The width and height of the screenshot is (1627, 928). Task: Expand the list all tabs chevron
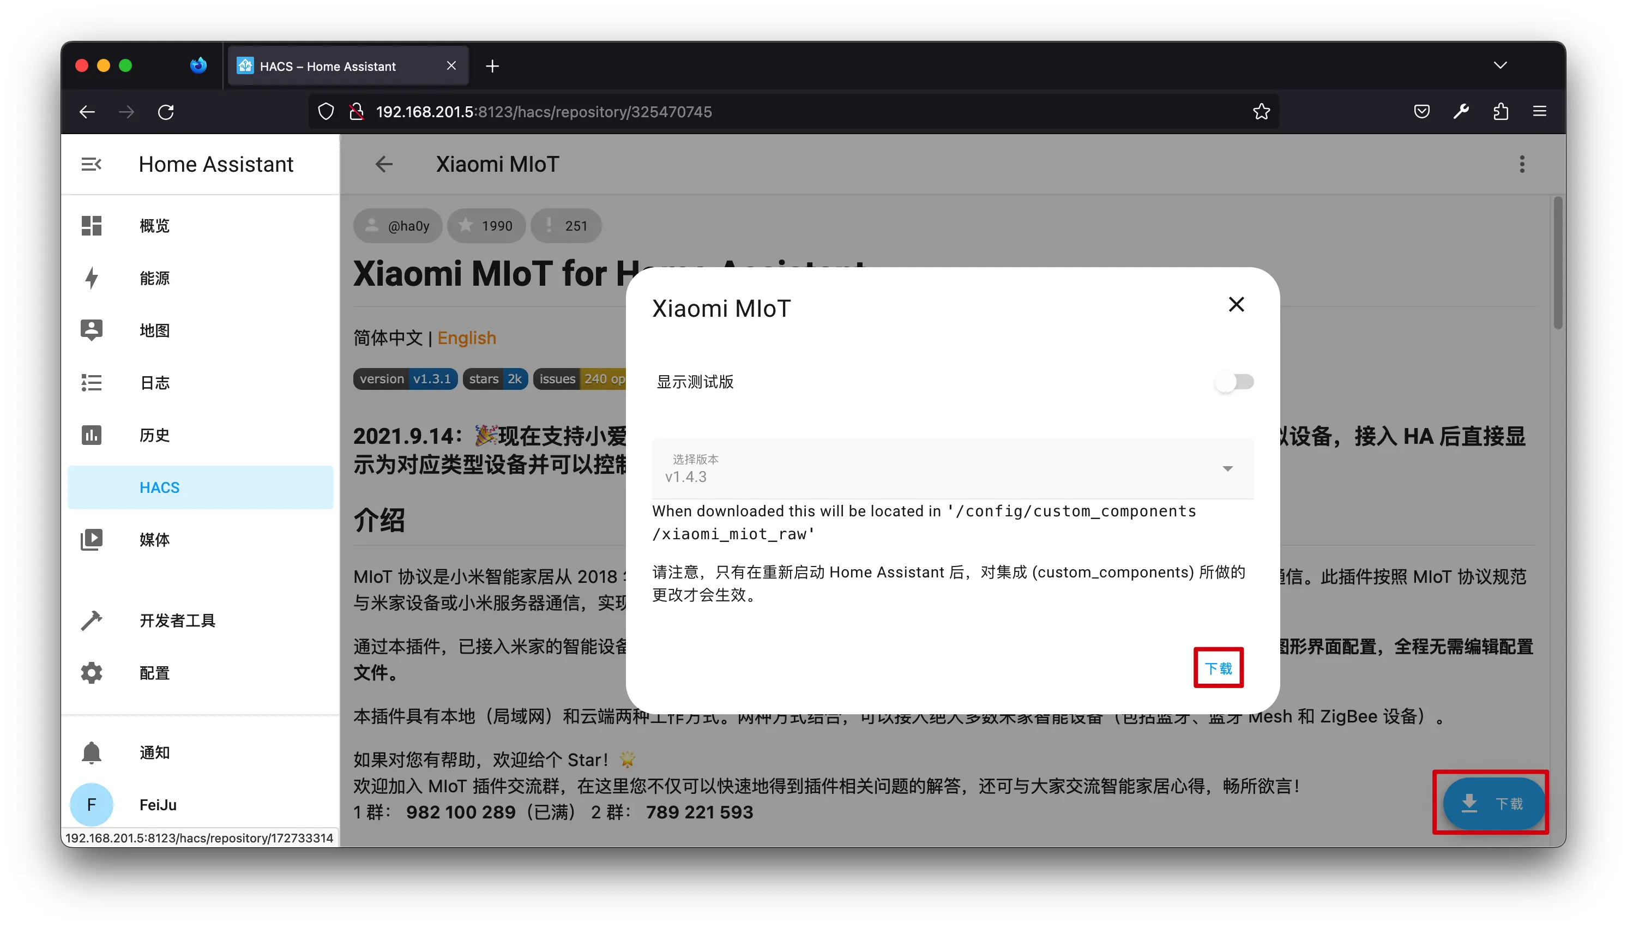(x=1499, y=65)
